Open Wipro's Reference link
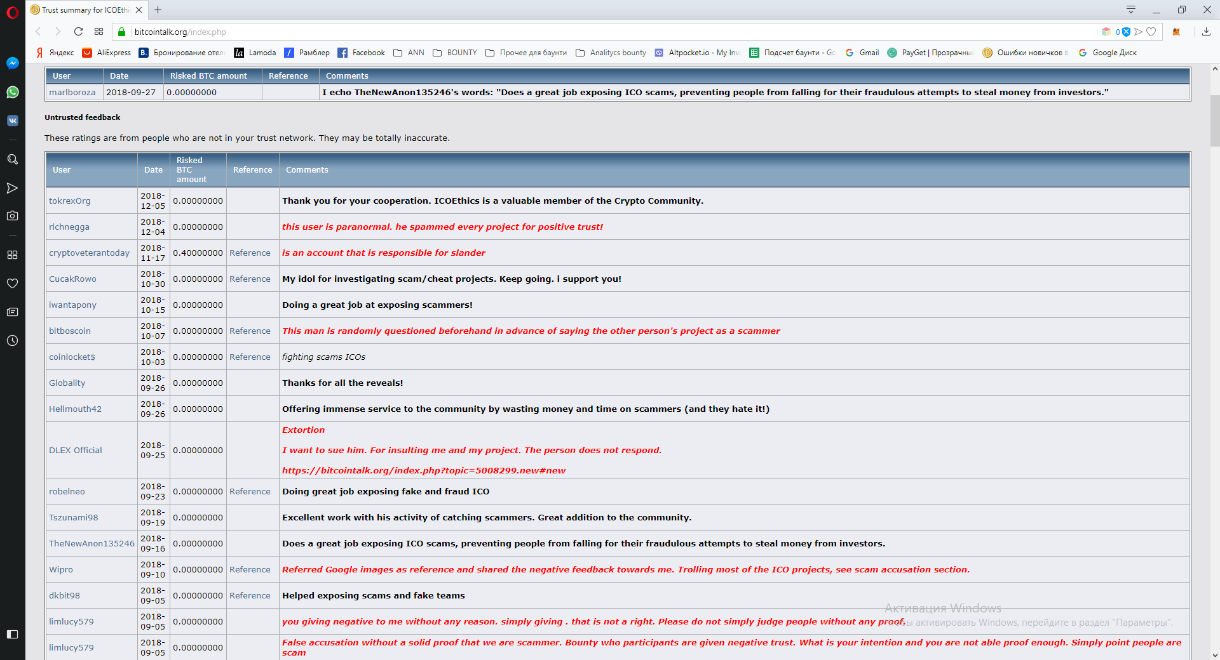Screen dimensions: 1220x660 click(250, 569)
